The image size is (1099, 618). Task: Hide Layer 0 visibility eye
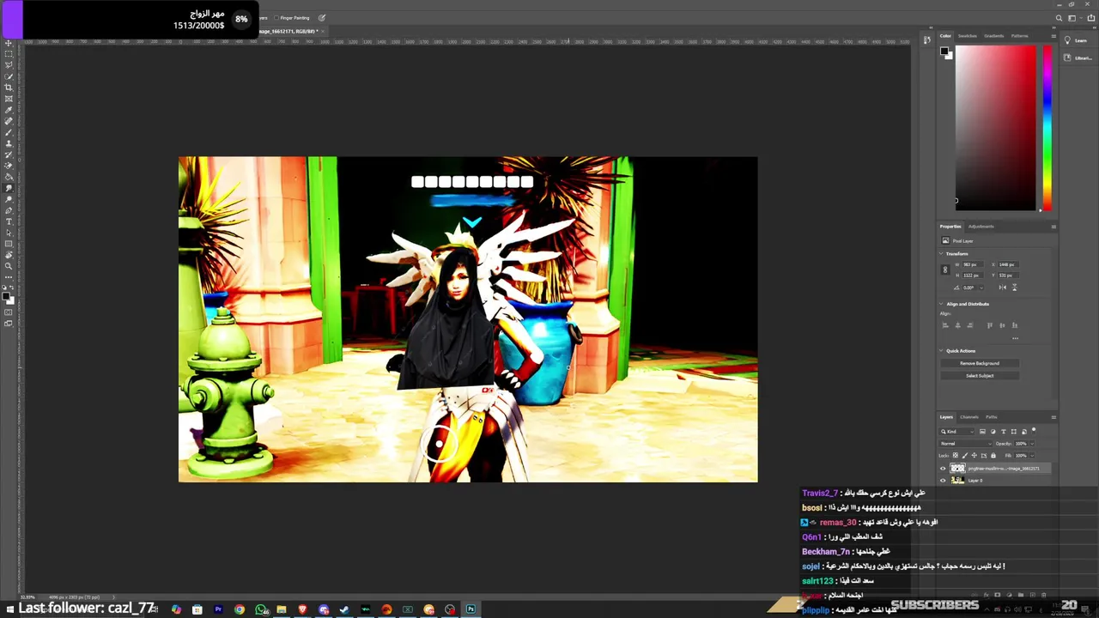pos(943,481)
